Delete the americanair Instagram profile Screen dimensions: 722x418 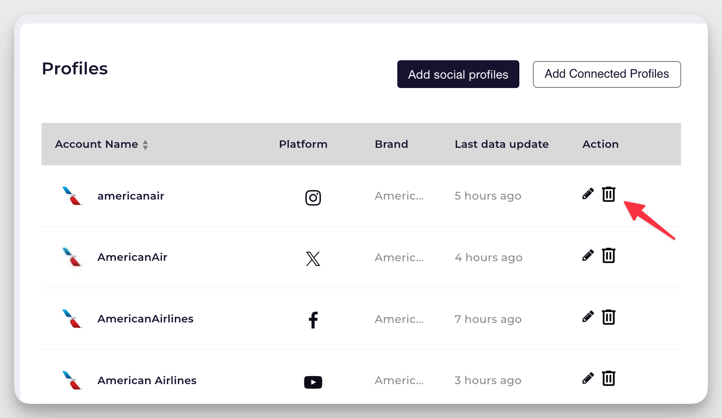tap(608, 194)
